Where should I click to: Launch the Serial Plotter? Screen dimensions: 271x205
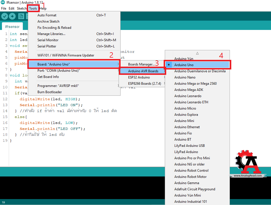(x=74, y=46)
